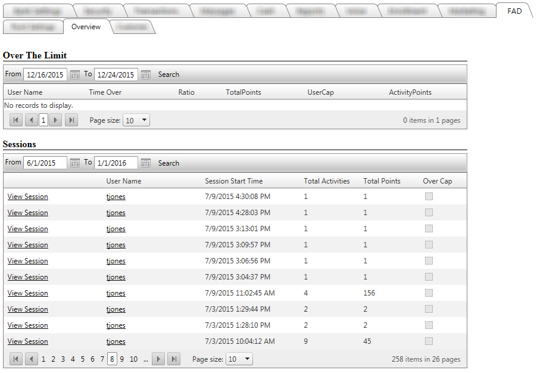Click Search button in Sessions section
The height and width of the screenshot is (373, 537).
coord(168,163)
